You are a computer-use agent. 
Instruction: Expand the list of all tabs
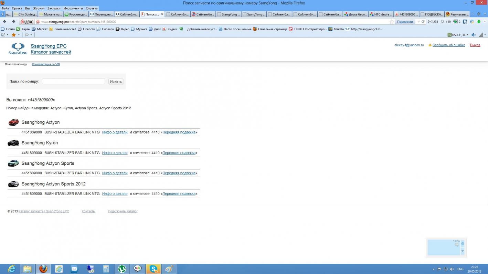485,14
